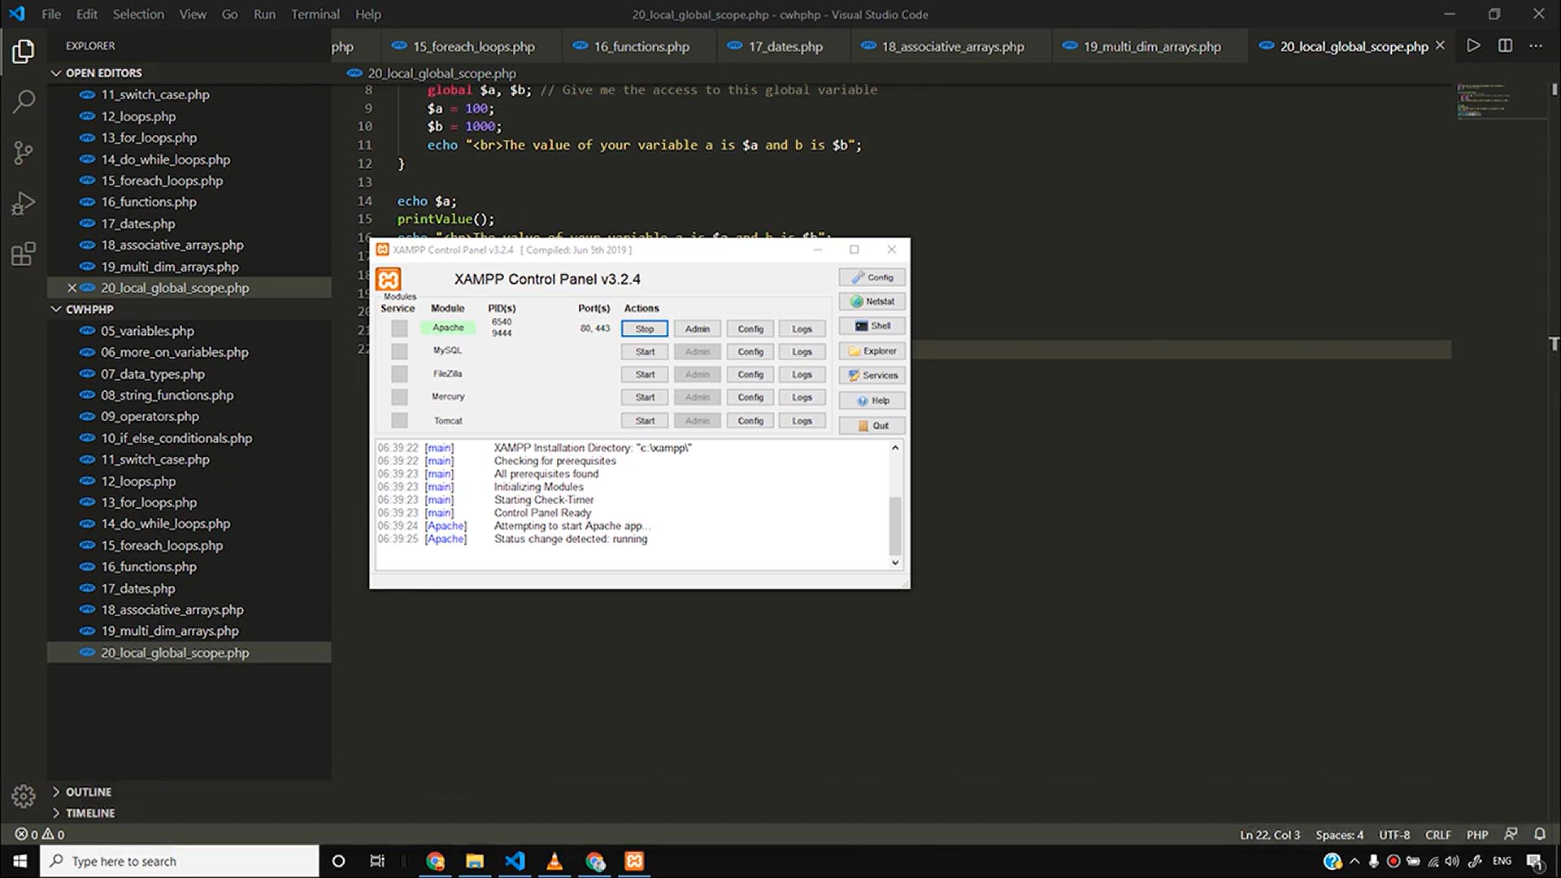Click the Split Editor icon

coord(1505,46)
